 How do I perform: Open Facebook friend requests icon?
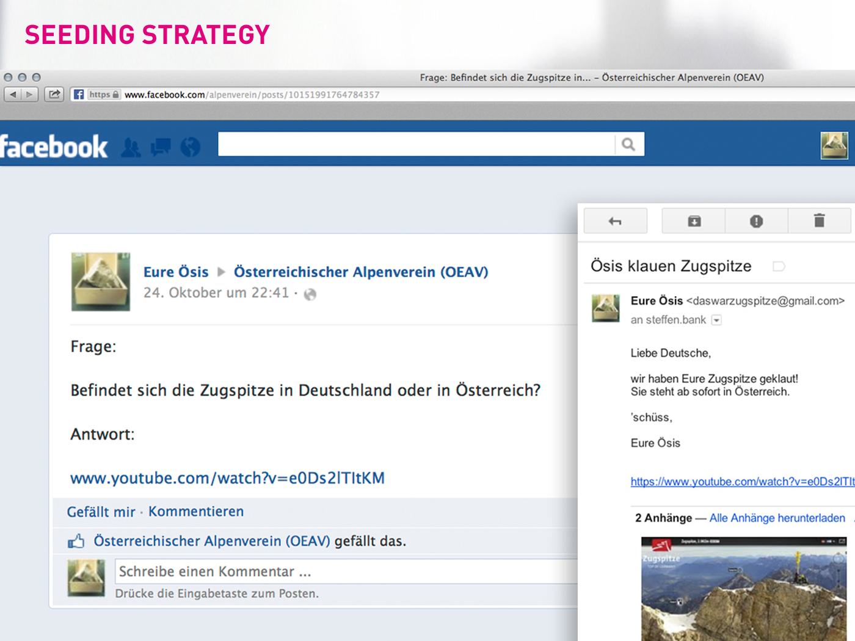[131, 147]
